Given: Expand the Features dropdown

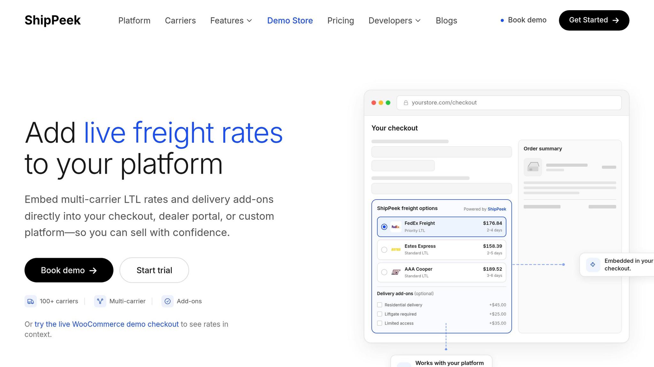Looking at the screenshot, I should pyautogui.click(x=231, y=20).
